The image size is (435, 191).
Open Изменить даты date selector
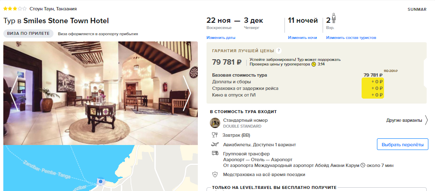point(221,38)
